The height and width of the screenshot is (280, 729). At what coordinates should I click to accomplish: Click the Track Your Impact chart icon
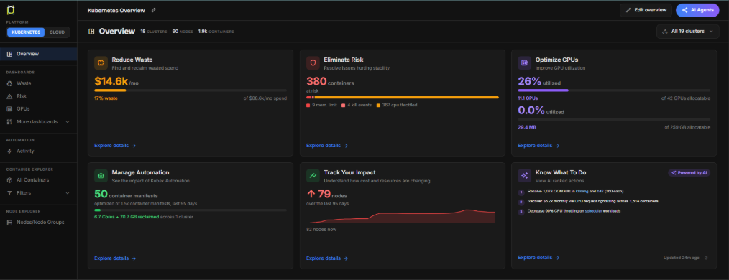(313, 175)
